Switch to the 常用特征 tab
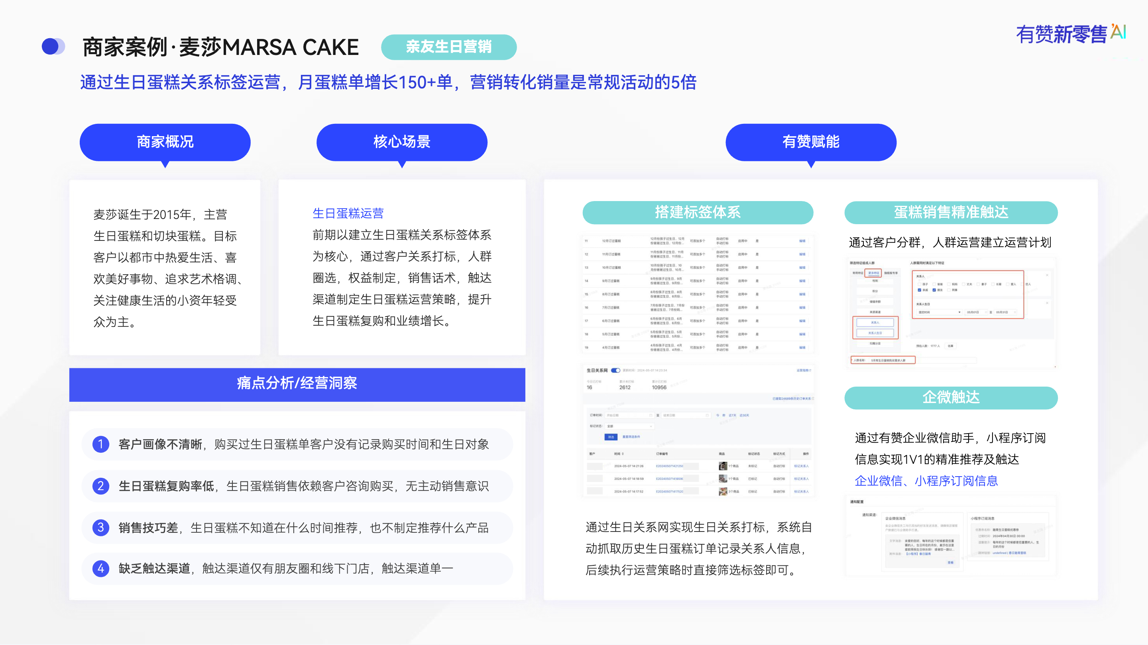The width and height of the screenshot is (1148, 645). point(858,273)
